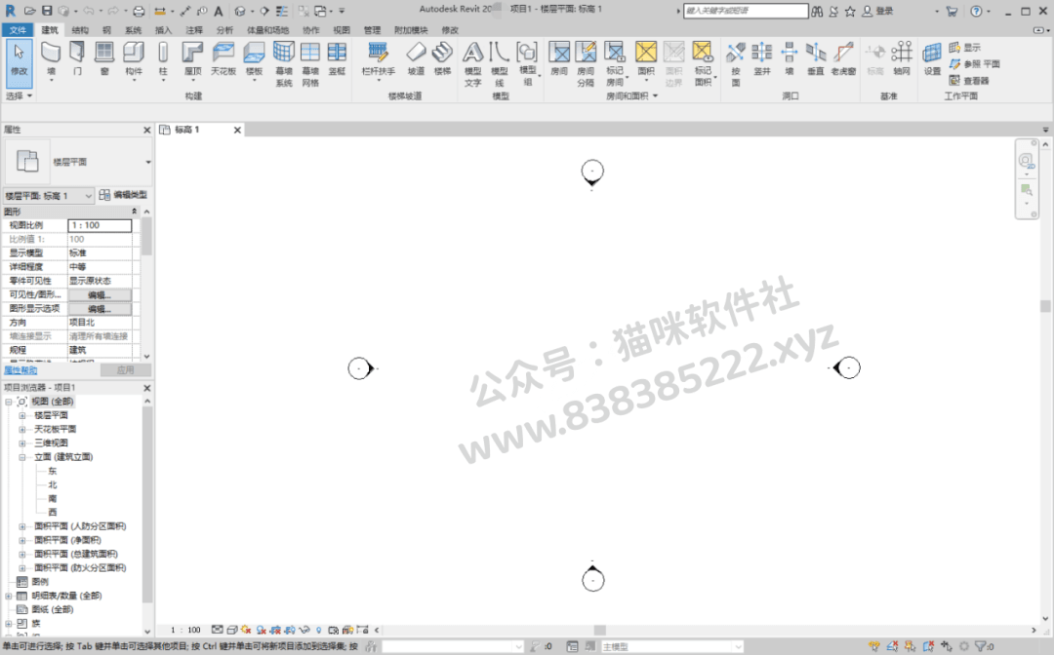Switch to the 插入 ribbon tab
1054x655 pixels.
click(x=163, y=30)
